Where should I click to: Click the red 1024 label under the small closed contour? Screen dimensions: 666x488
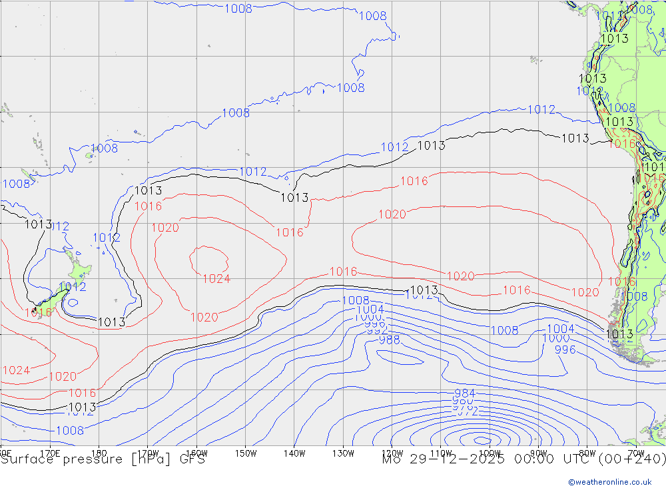(216, 278)
